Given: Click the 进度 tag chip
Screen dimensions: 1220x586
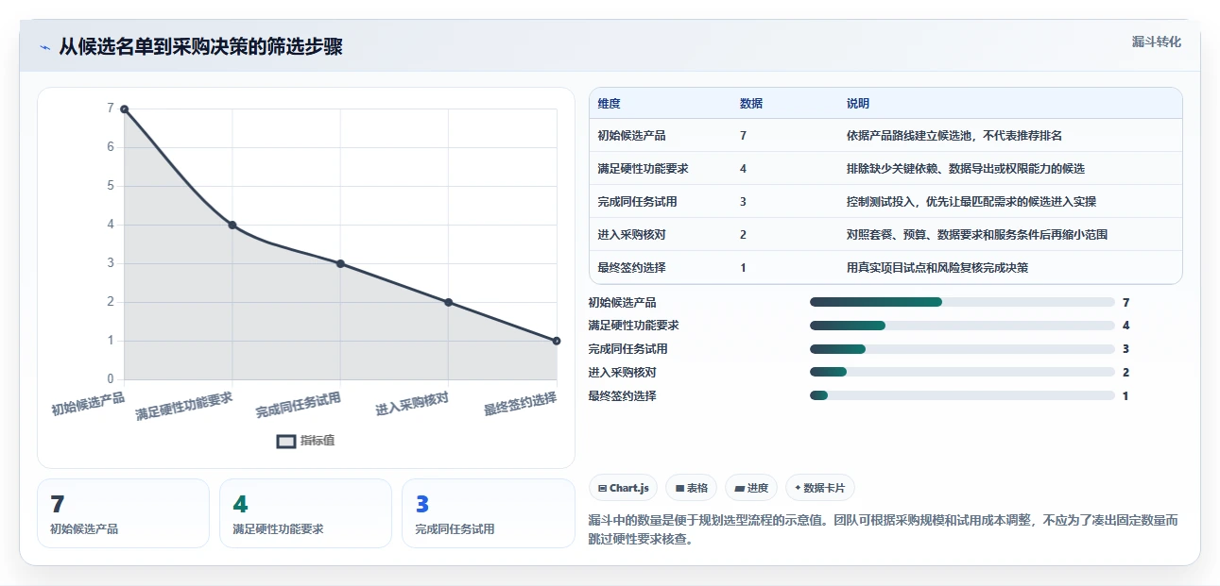Looking at the screenshot, I should click(x=751, y=488).
